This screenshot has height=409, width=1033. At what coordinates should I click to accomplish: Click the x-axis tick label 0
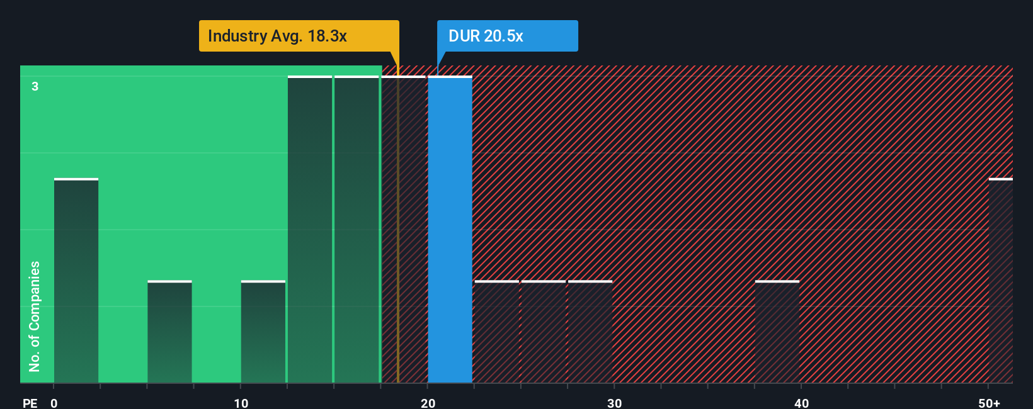tap(54, 403)
